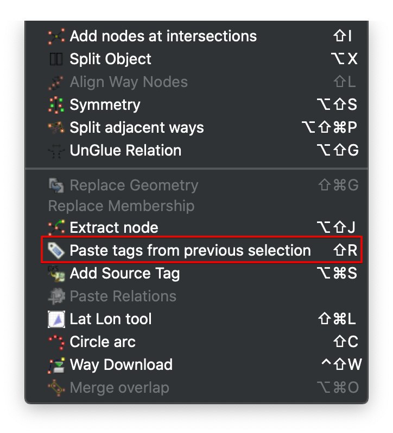Click the Lat Lon tool icon

pos(56,319)
